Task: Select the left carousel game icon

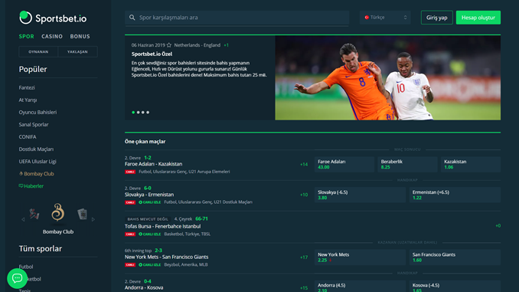Action: (x=34, y=214)
